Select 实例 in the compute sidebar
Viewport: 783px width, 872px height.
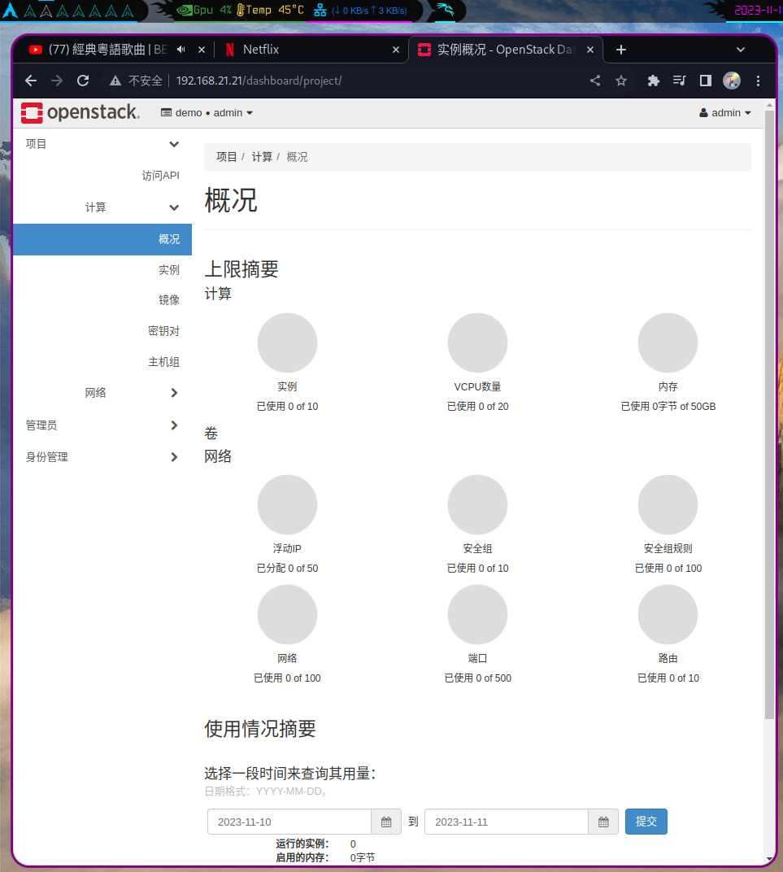pos(168,269)
